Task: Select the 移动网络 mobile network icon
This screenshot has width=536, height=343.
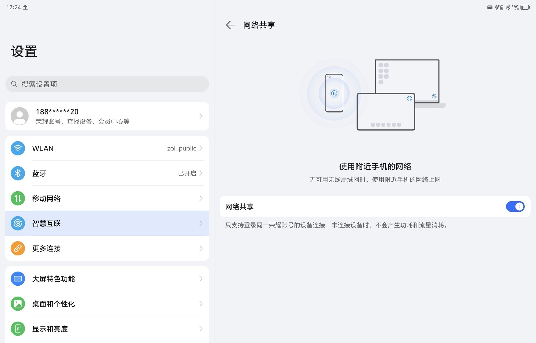Action: click(18, 198)
